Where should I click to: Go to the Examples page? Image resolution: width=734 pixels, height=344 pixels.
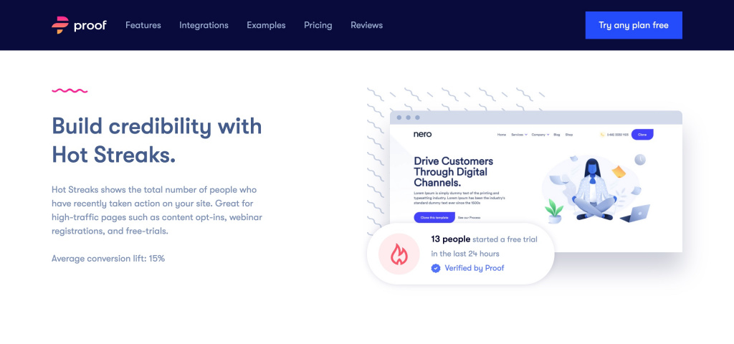[x=266, y=25]
